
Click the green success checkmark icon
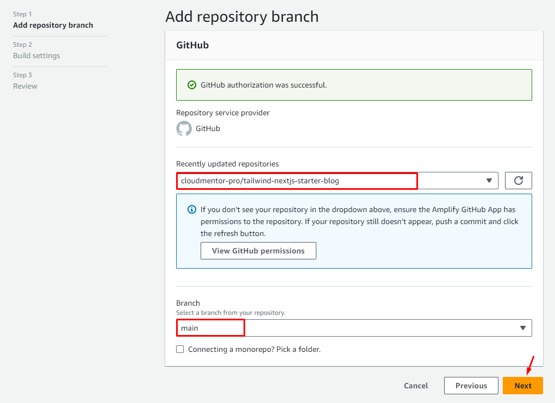click(191, 85)
